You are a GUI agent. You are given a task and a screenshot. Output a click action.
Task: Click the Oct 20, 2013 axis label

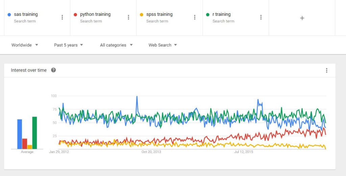pyautogui.click(x=151, y=152)
